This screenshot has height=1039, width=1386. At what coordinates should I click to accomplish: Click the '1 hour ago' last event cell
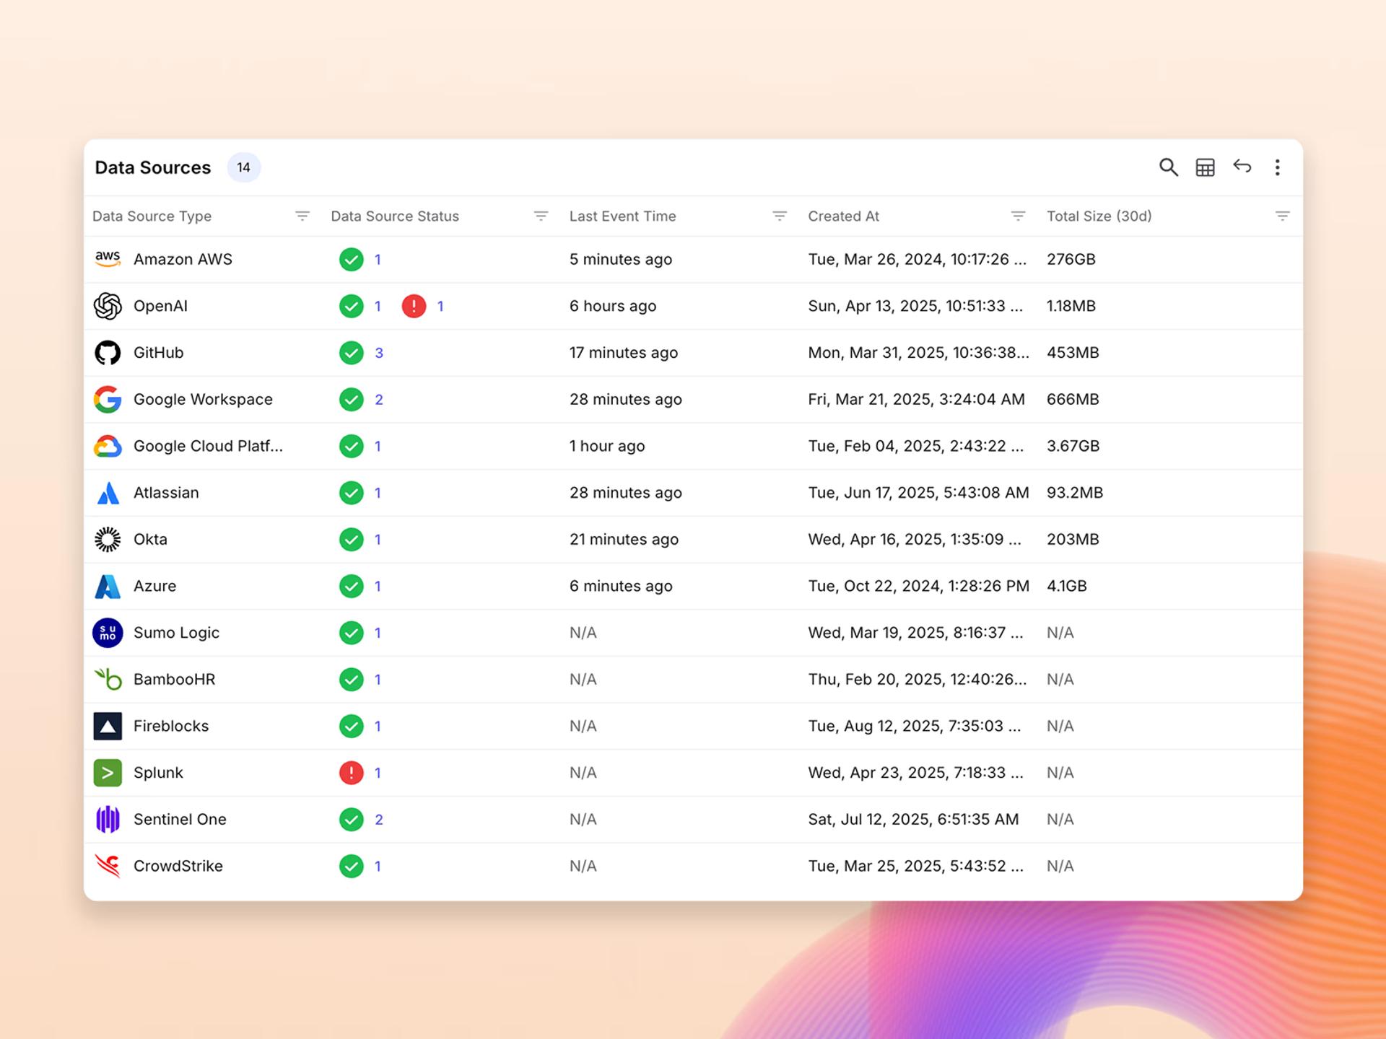606,446
